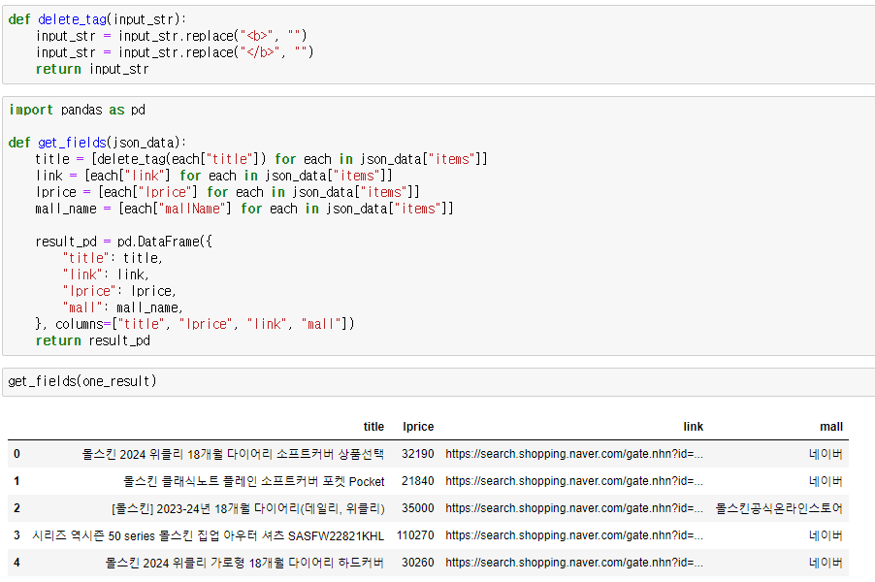Click the link cell in row 4

coord(574,563)
